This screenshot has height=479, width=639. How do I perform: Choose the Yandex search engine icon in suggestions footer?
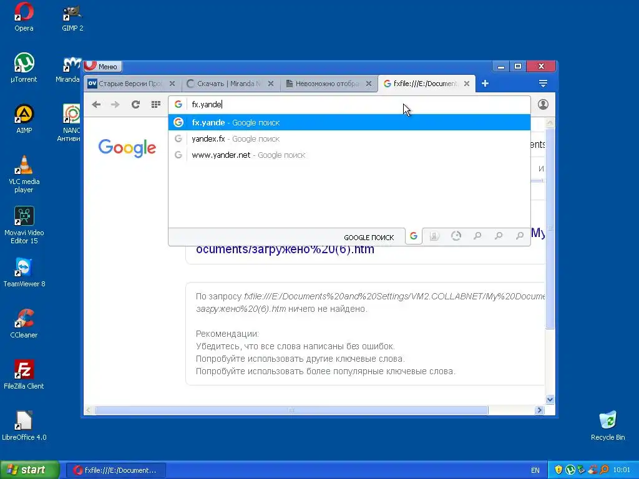[x=434, y=236]
